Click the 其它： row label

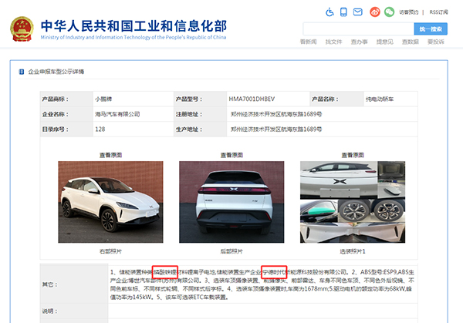click(50, 284)
